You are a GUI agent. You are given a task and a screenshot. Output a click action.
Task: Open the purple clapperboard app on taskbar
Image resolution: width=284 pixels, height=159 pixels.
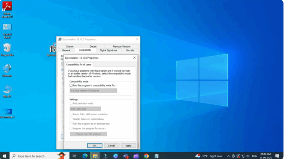point(136,156)
